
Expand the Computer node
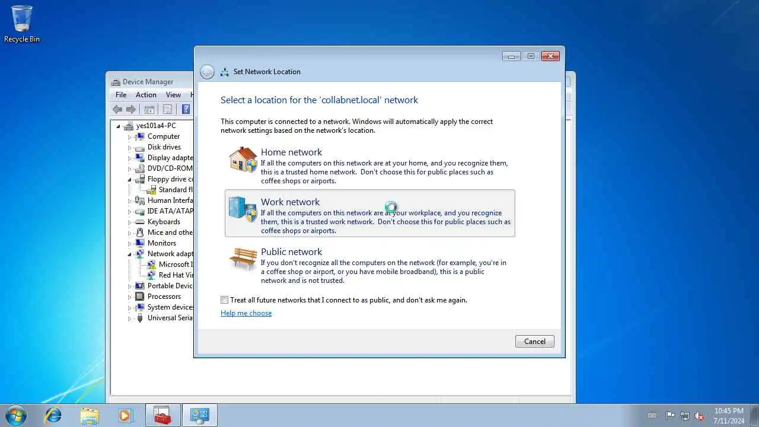pos(129,136)
